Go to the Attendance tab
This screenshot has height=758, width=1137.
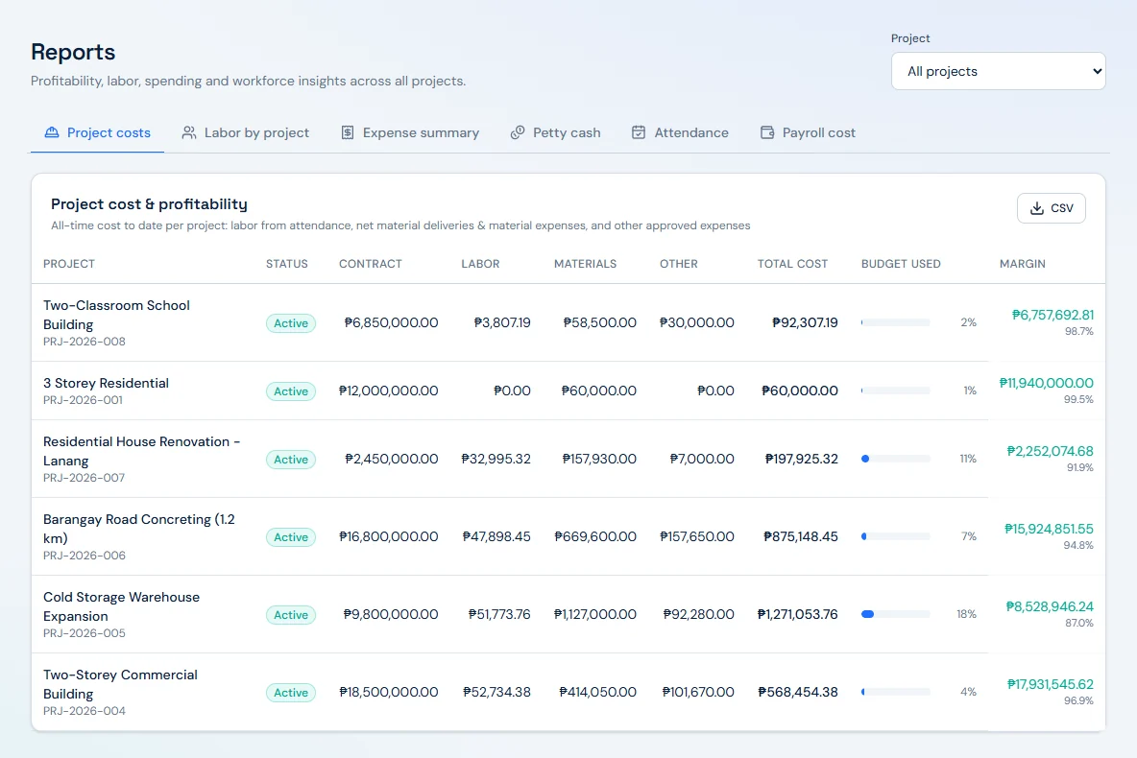[x=680, y=132]
